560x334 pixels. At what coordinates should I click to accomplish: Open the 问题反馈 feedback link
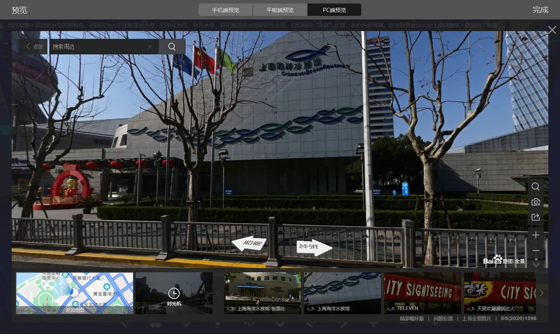click(x=443, y=318)
